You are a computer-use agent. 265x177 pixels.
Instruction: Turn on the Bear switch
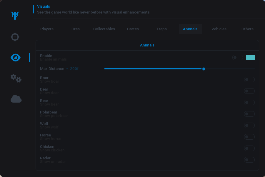(x=249, y=103)
